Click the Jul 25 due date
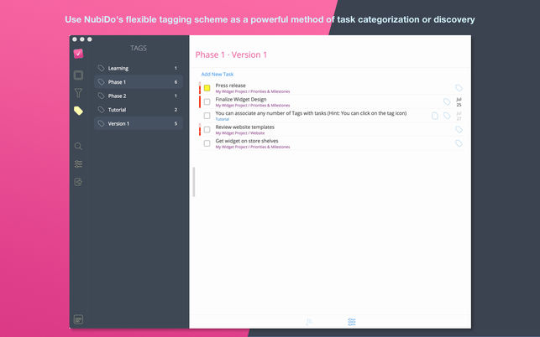The width and height of the screenshot is (540, 337). pos(459,101)
